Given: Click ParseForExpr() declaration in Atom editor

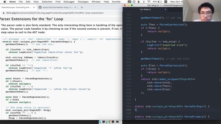Looking at the screenshot, I should [x=172, y=106].
